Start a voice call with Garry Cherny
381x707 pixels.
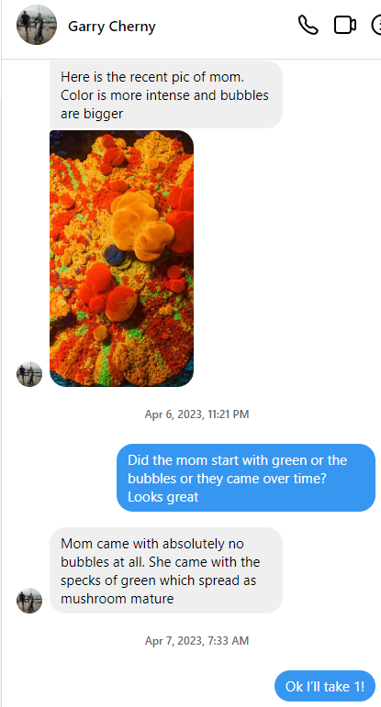click(x=308, y=25)
